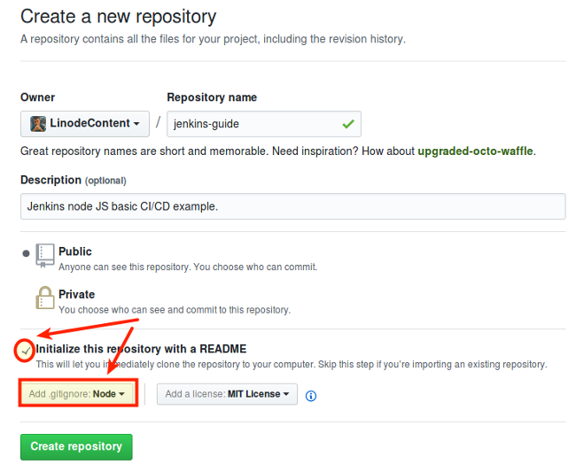Click into the Description text field
This screenshot has height=472, width=576.
coord(292,206)
